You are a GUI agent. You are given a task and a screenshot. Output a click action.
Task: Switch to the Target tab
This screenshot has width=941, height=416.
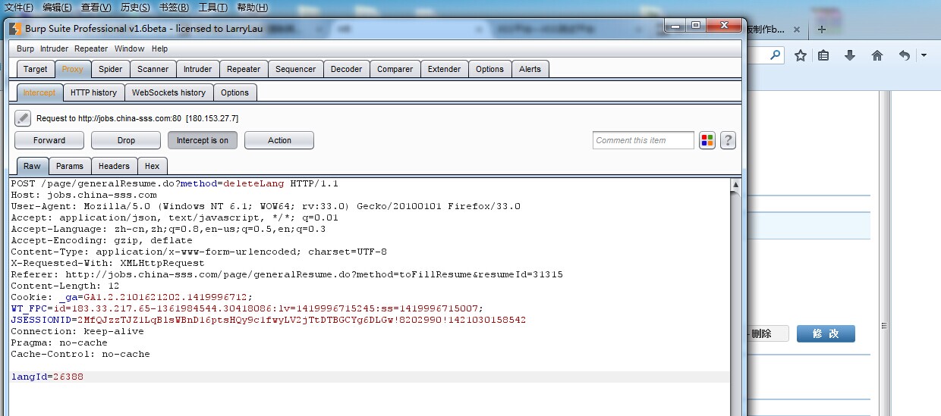[35, 69]
